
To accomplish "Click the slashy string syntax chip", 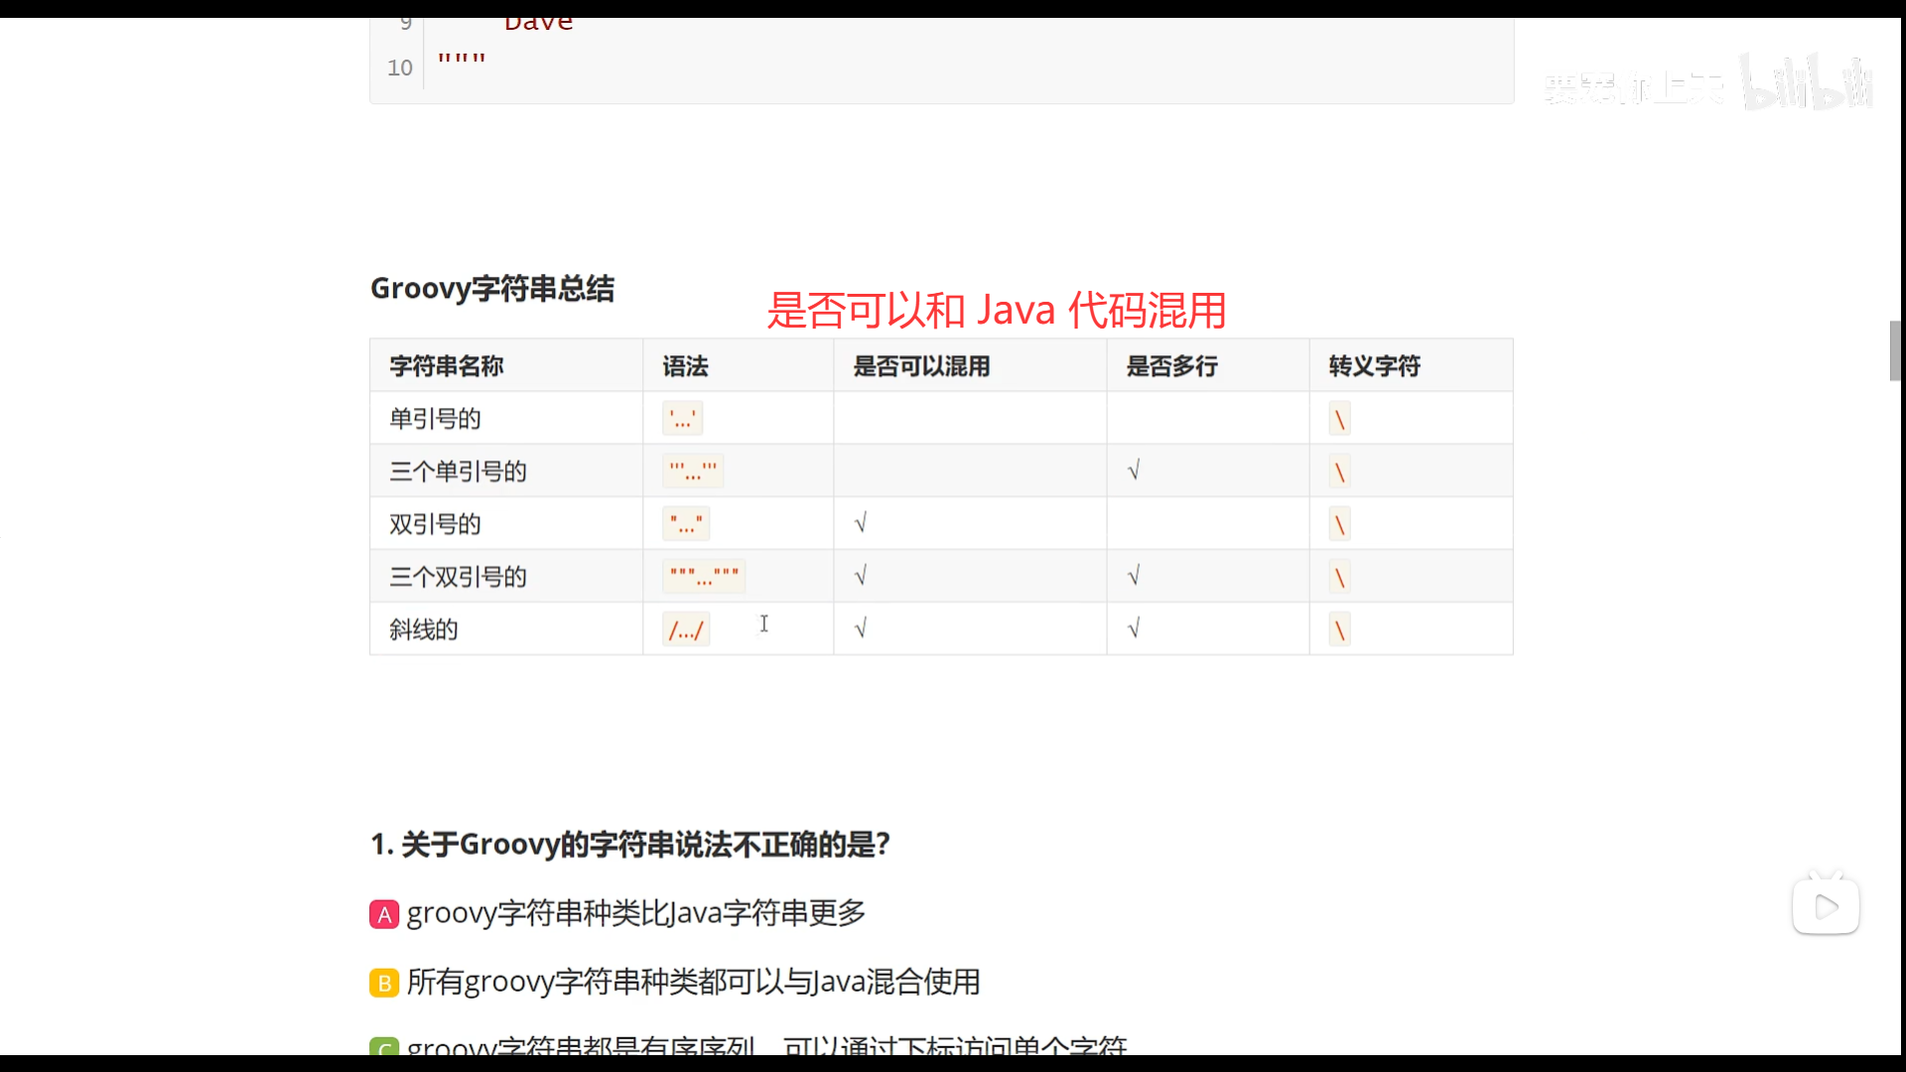I will tap(686, 629).
